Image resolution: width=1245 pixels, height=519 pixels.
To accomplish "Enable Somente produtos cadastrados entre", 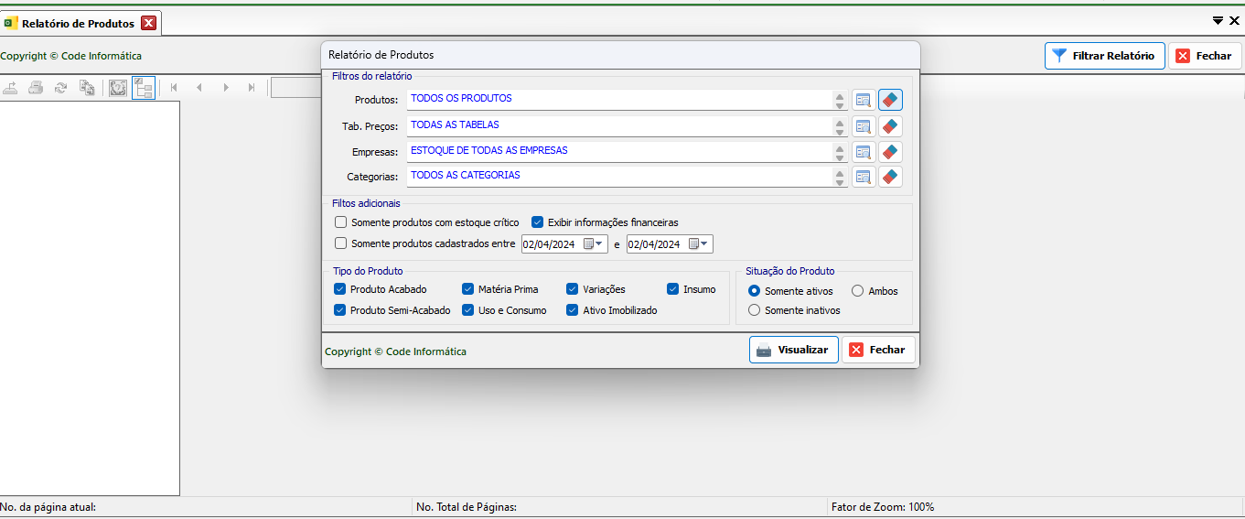I will click(x=341, y=243).
